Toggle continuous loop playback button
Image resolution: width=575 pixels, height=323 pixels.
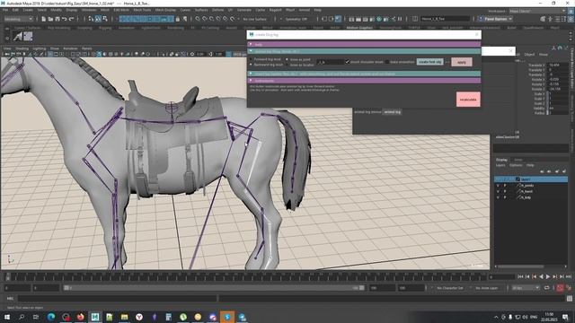[547, 288]
